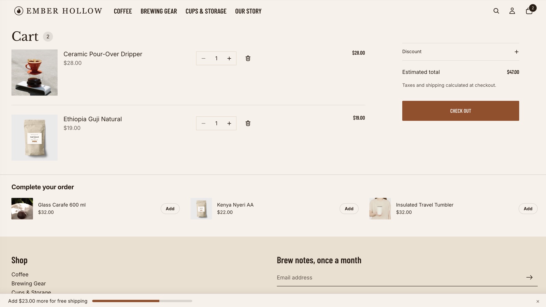Decrease Ceramic Pour-Over Dripper quantity
Image resolution: width=546 pixels, height=307 pixels.
coord(203,58)
